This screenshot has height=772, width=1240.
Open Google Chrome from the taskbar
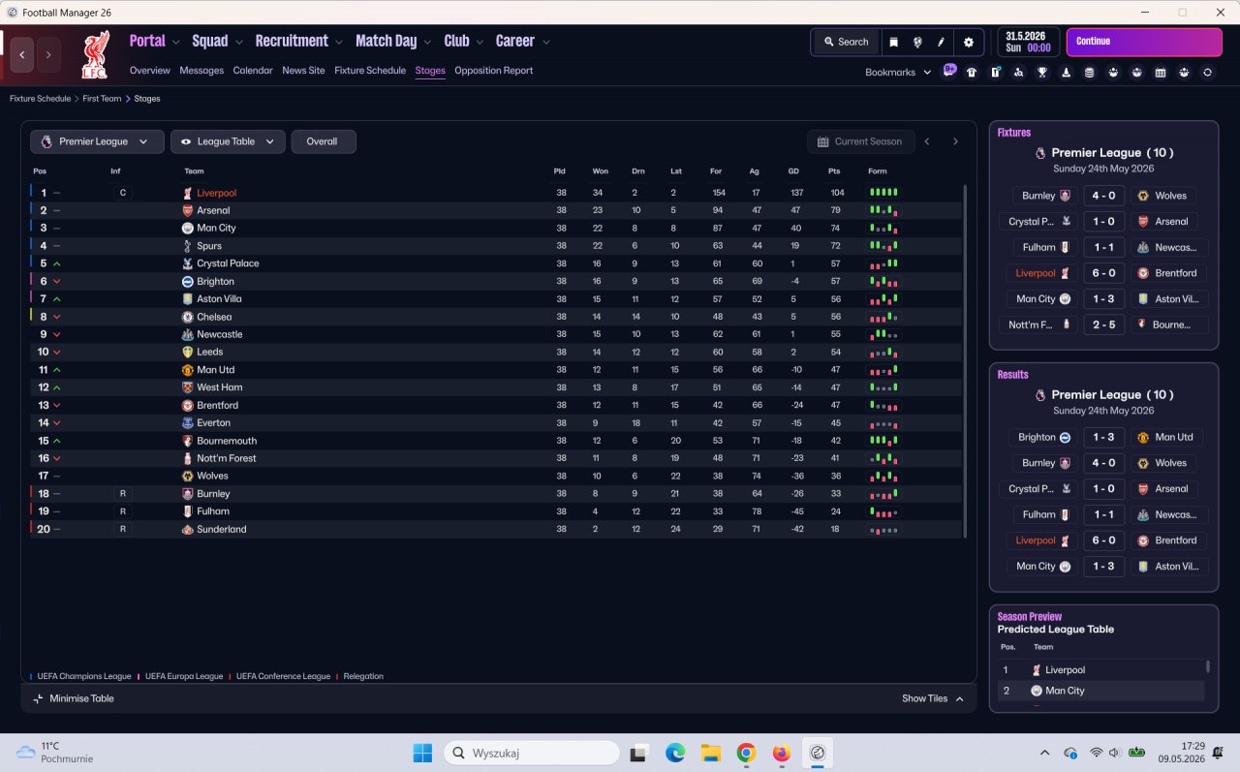click(746, 753)
